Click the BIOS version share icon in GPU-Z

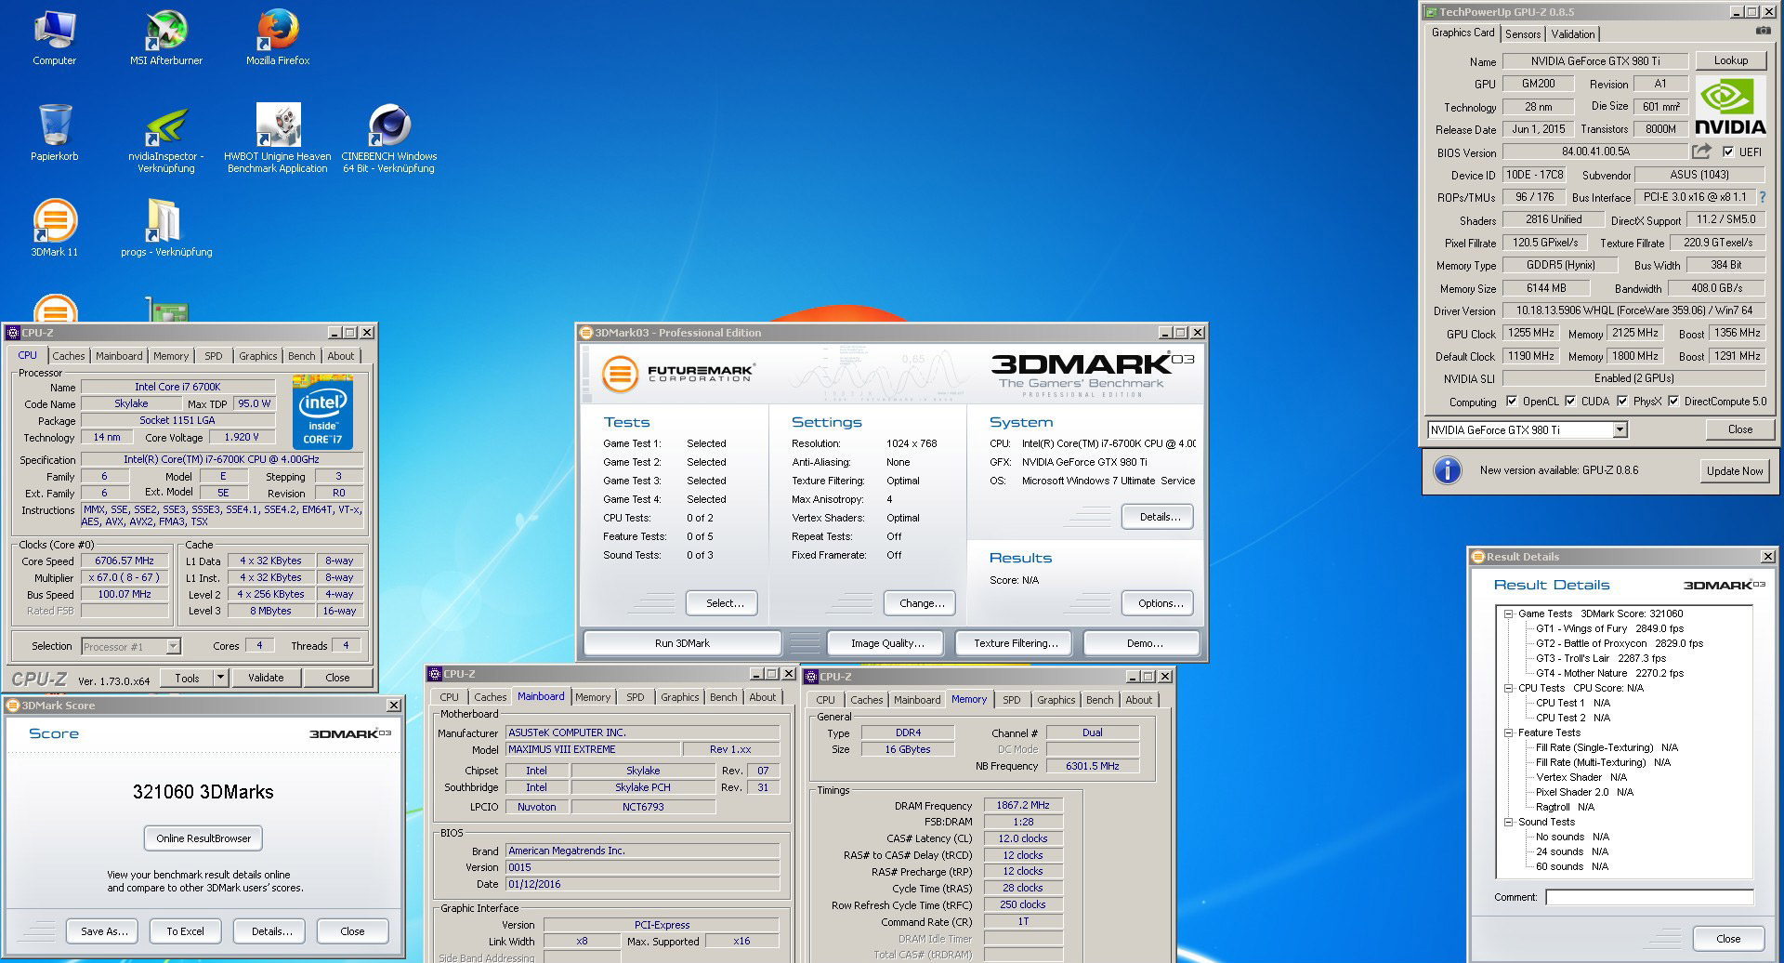pyautogui.click(x=1701, y=152)
